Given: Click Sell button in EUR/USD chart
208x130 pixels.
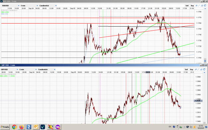Looking at the screenshot, I should pos(187,6).
